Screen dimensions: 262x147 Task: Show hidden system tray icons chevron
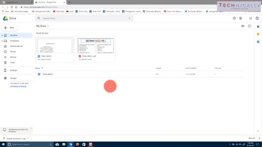(230, 144)
